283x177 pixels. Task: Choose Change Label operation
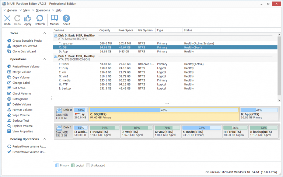click(19, 83)
